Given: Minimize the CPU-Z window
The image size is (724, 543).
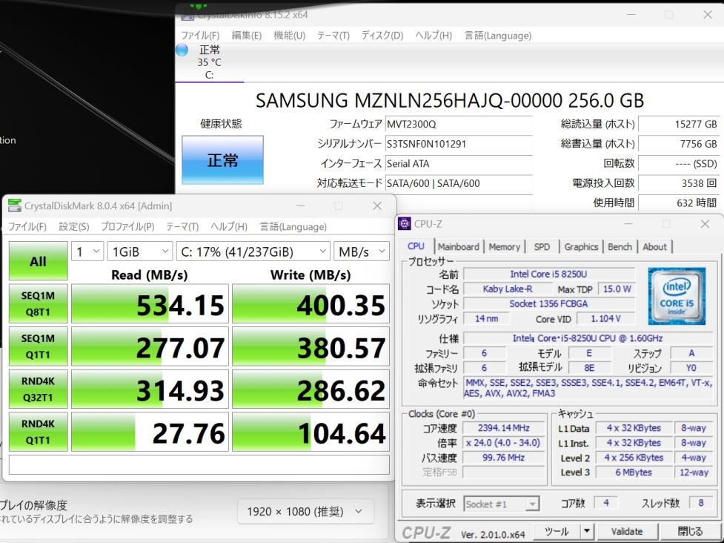Looking at the screenshot, I should (628, 224).
